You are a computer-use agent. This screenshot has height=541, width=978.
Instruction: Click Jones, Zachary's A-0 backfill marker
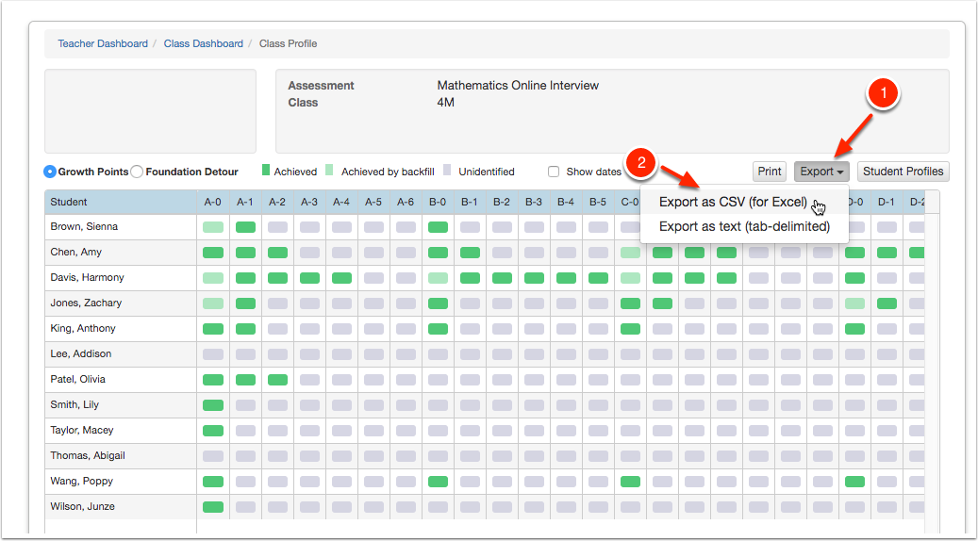[213, 303]
